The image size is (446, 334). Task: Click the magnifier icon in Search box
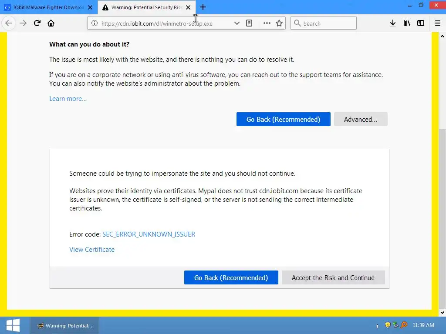pyautogui.click(x=297, y=23)
